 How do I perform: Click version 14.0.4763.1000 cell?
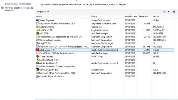pos(159,73)
